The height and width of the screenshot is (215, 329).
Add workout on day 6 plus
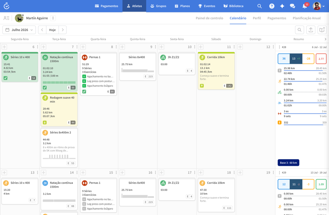tap(4, 47)
